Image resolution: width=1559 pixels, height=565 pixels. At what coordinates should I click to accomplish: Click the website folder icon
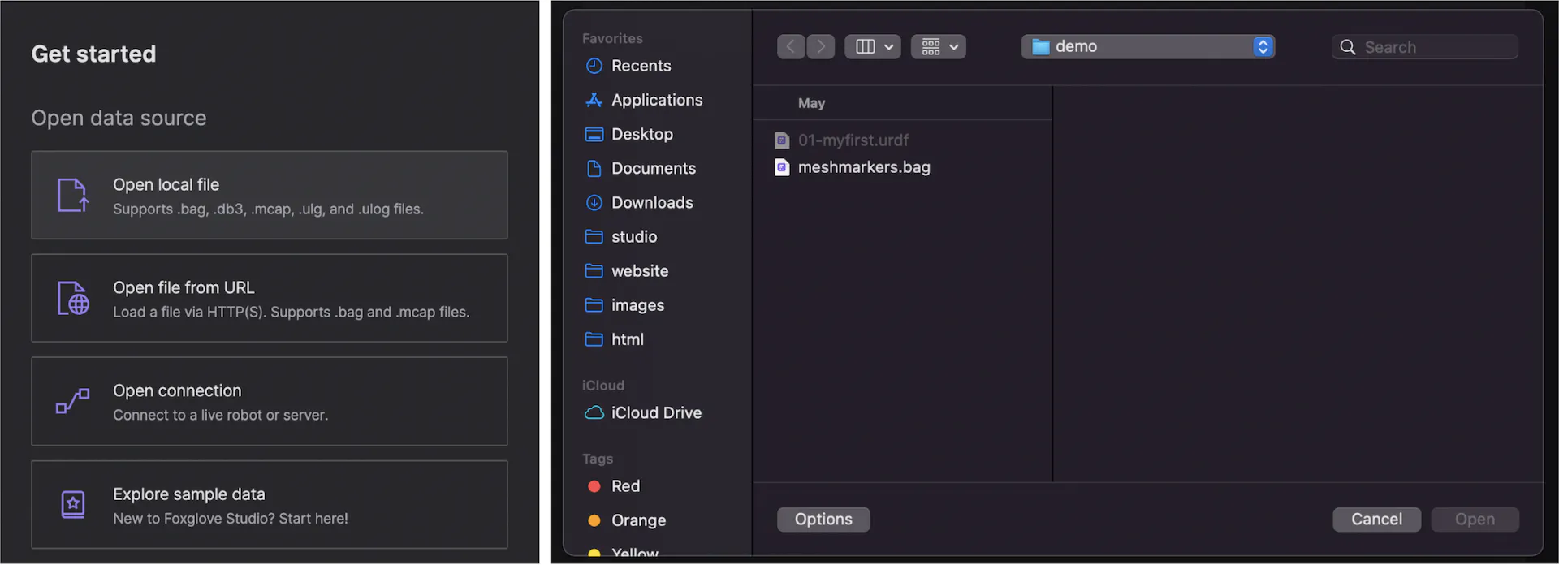[x=594, y=270]
